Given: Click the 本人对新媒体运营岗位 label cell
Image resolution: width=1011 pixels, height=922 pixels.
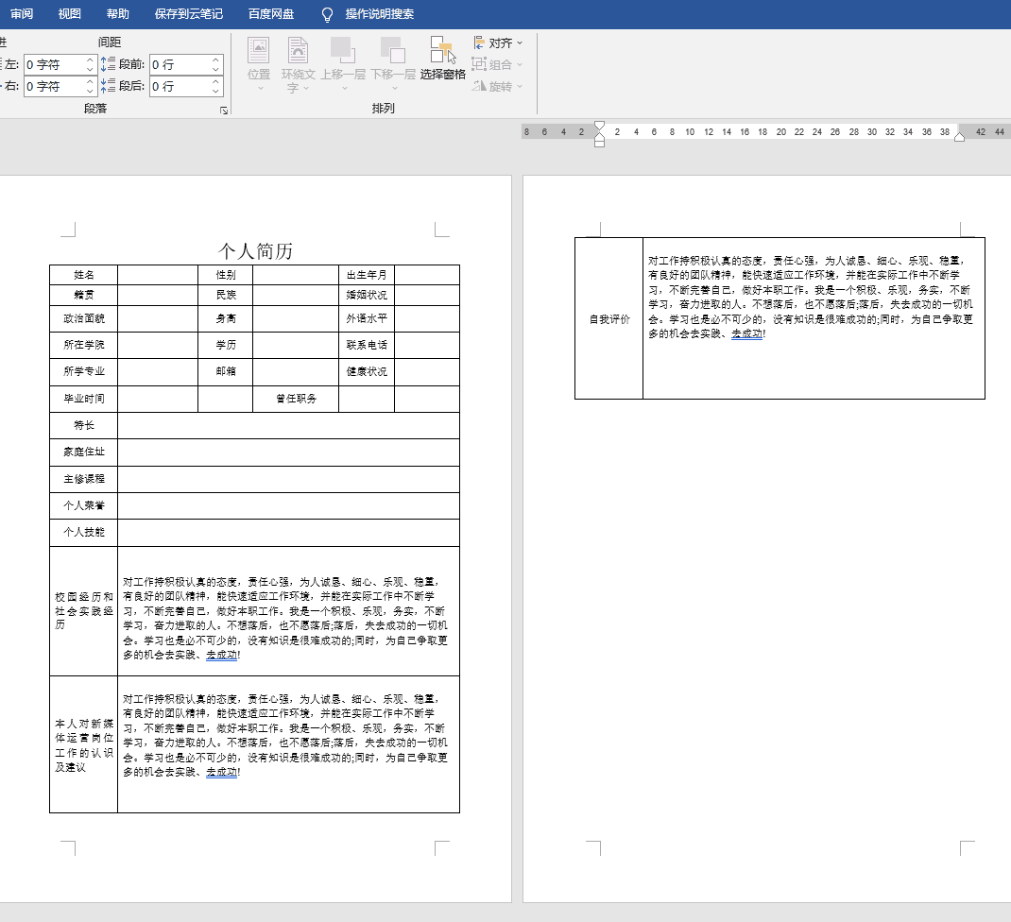Looking at the screenshot, I should [x=84, y=744].
